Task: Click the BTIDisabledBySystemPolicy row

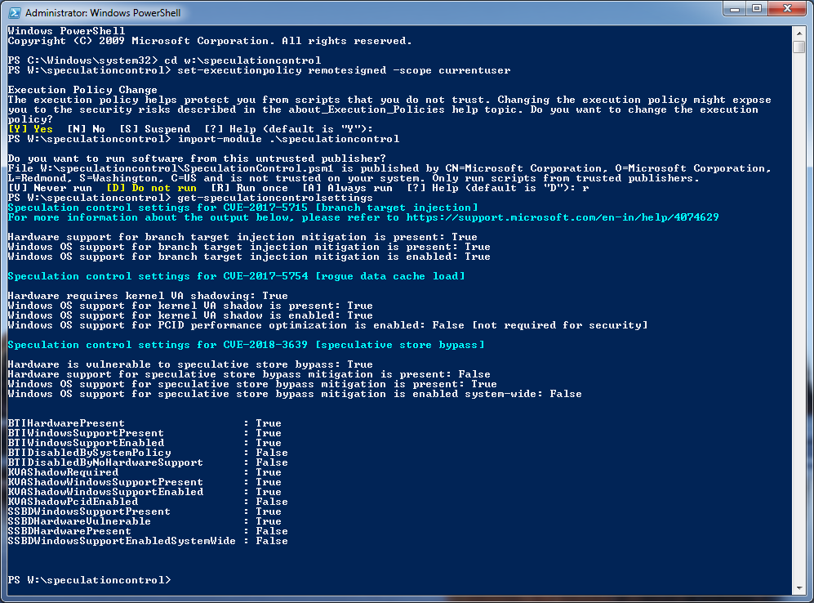Action: coord(148,453)
